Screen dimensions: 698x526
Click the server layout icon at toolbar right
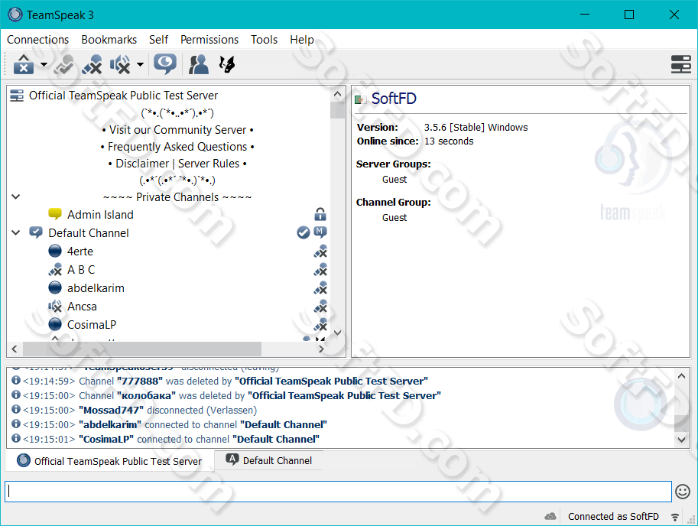[x=680, y=64]
